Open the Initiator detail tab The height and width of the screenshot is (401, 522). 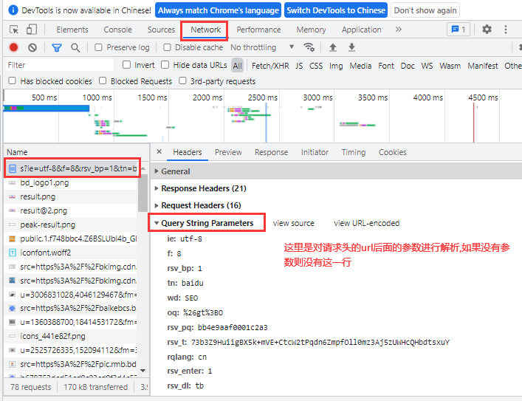pyautogui.click(x=315, y=152)
